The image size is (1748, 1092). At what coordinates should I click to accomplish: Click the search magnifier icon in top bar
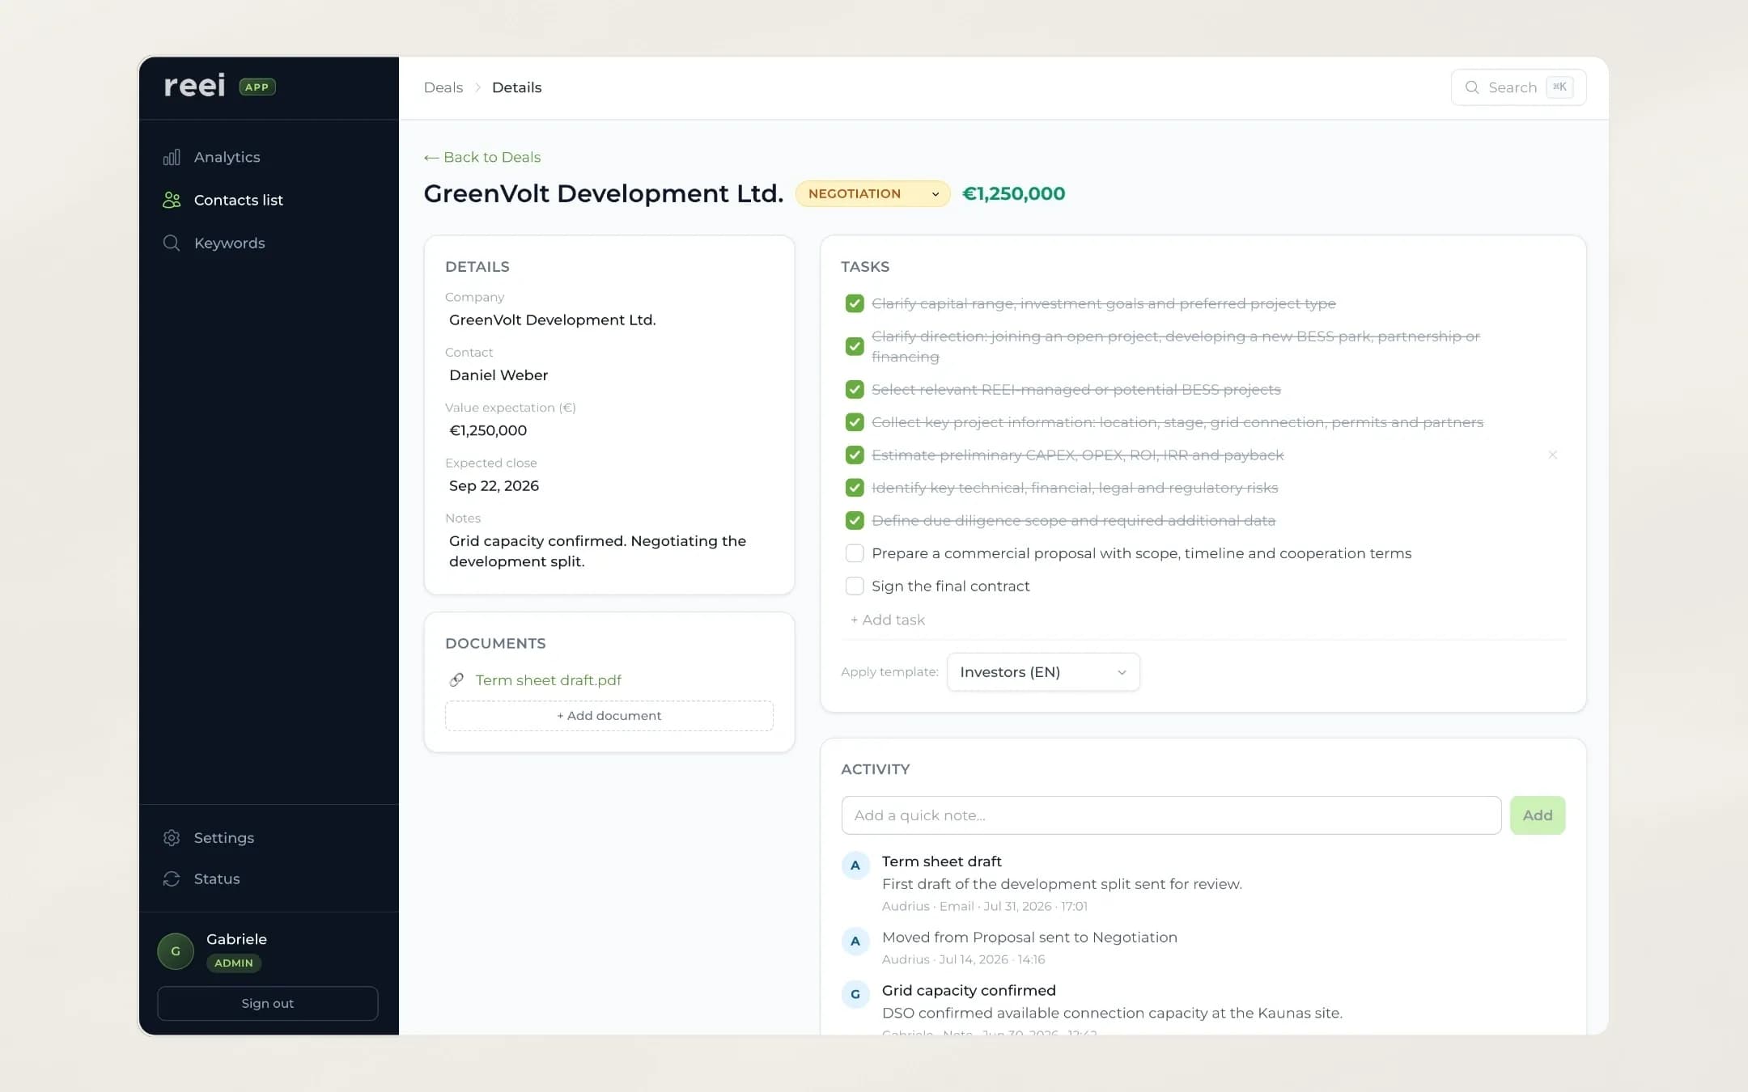tap(1472, 87)
